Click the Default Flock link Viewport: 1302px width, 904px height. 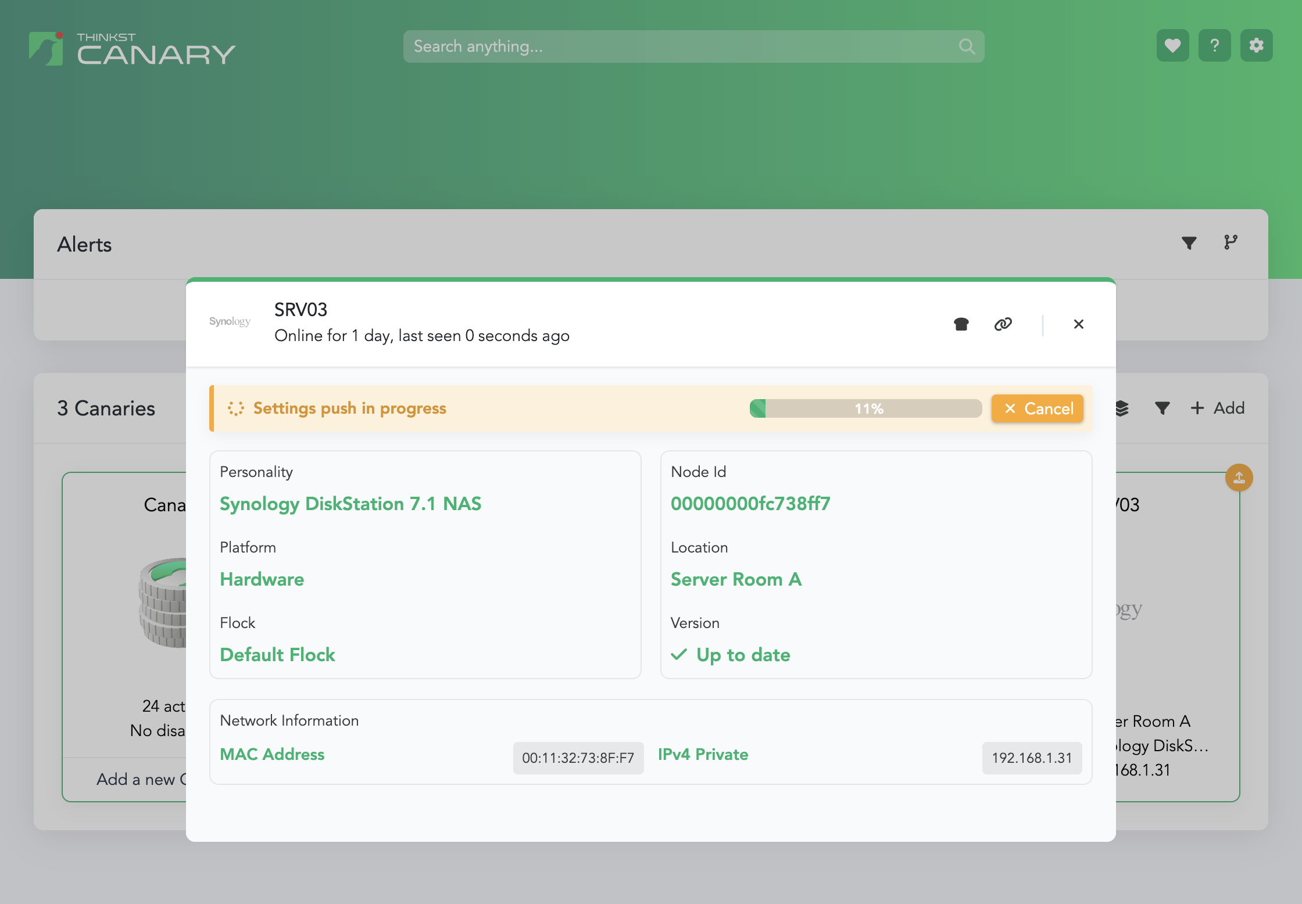(x=277, y=655)
